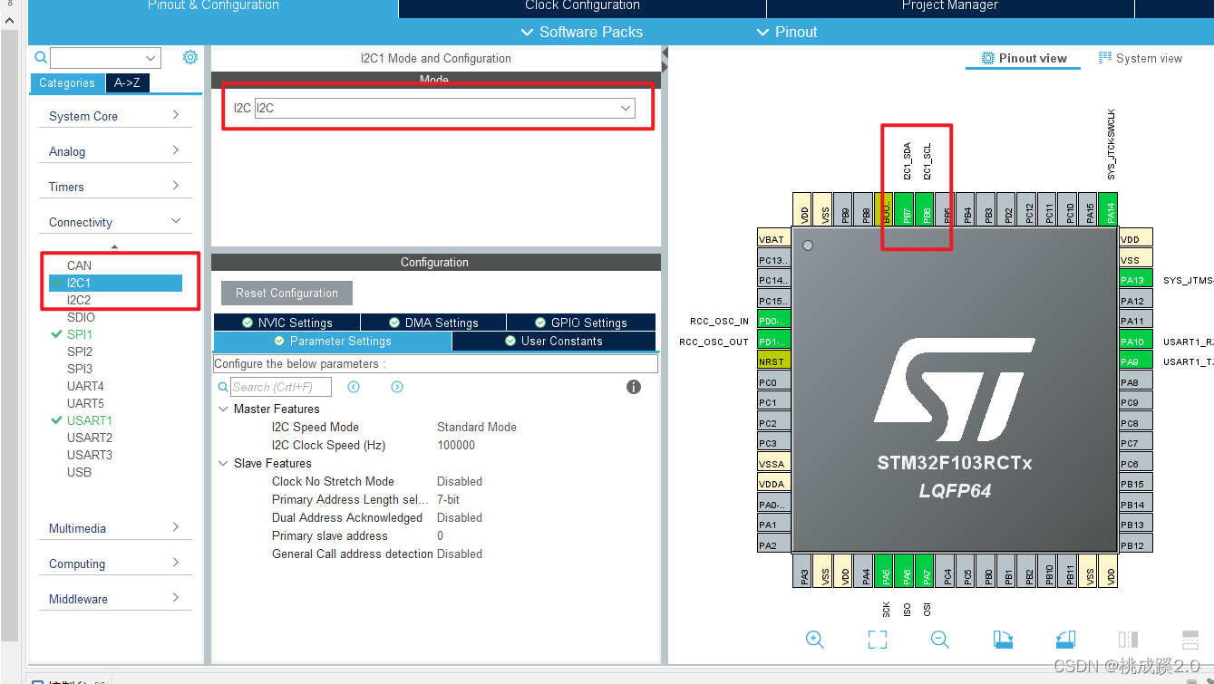Rotate the chip counter-clockwise
The height and width of the screenshot is (684, 1214).
(x=1065, y=640)
